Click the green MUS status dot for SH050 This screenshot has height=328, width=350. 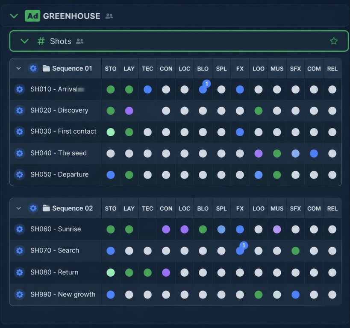point(277,175)
